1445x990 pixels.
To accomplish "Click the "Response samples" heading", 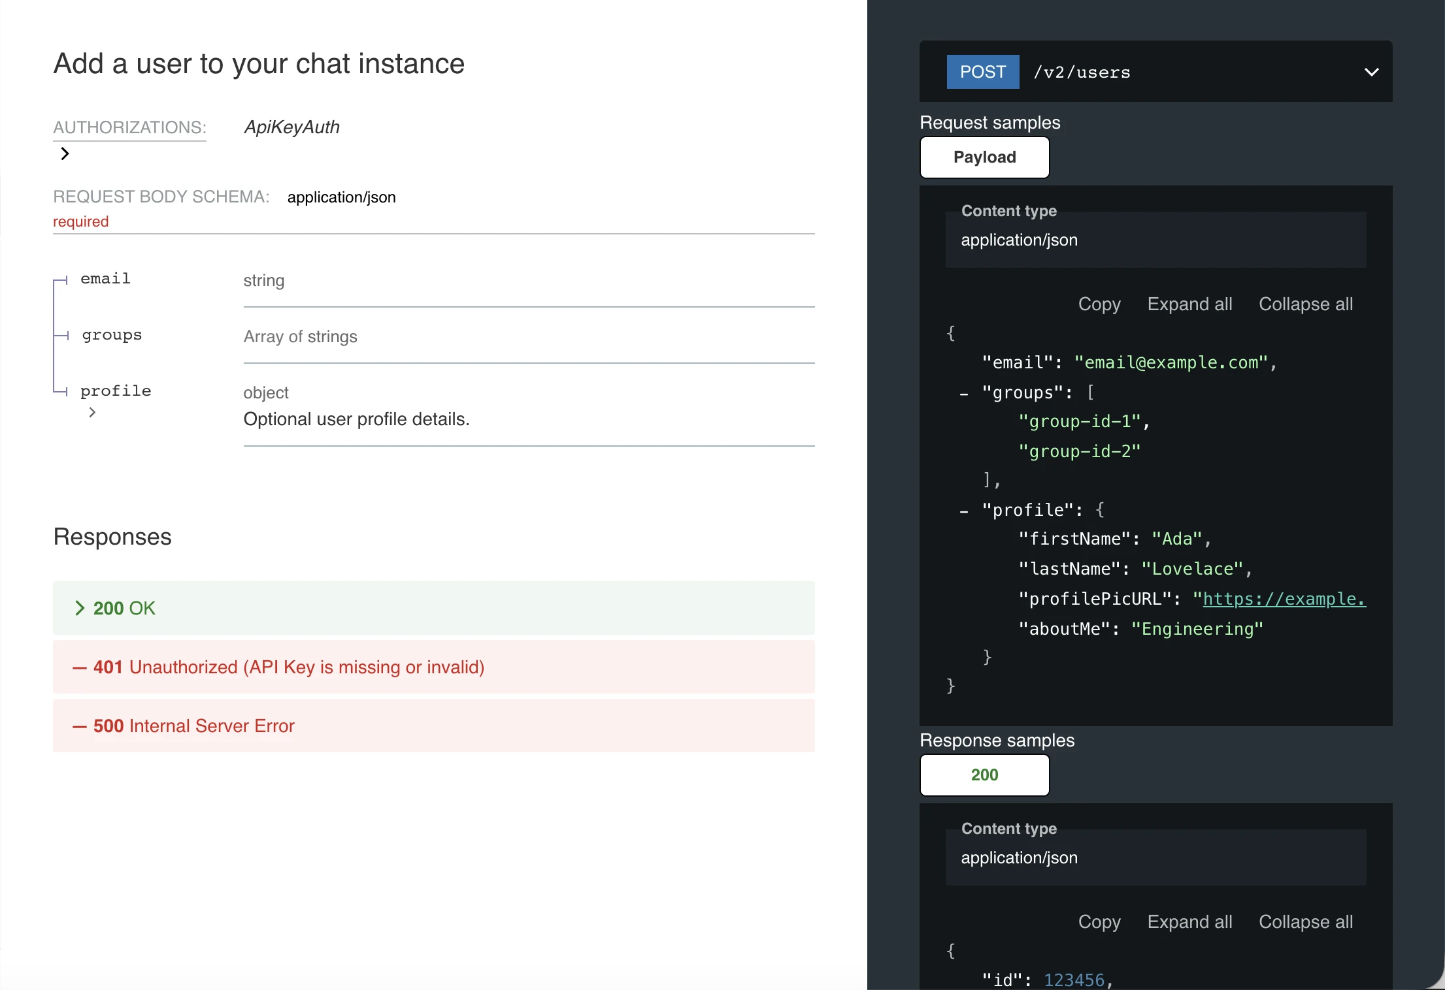I will tap(997, 741).
